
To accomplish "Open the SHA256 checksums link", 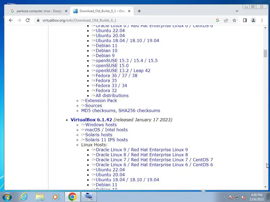I will pyautogui.click(x=139, y=110).
